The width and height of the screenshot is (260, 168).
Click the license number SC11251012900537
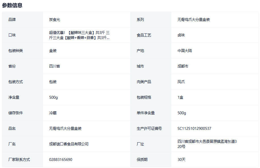(x=194, y=128)
